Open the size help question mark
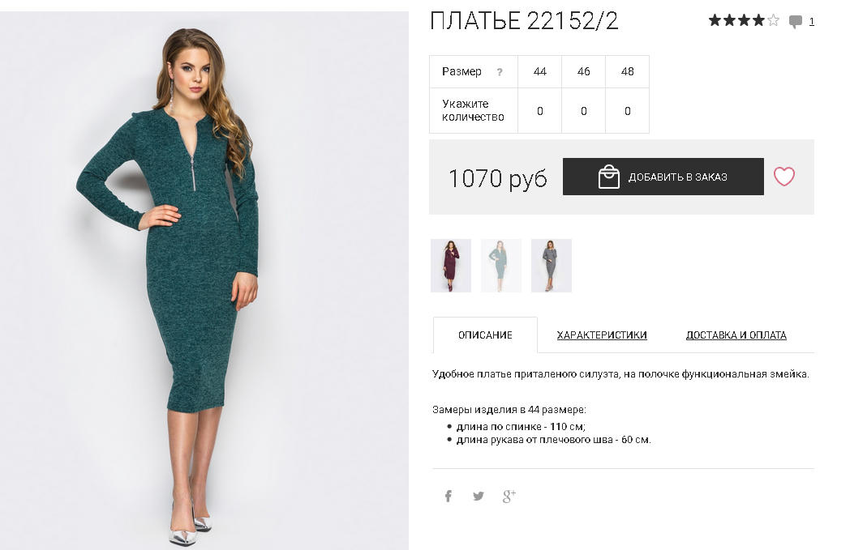 tap(500, 72)
